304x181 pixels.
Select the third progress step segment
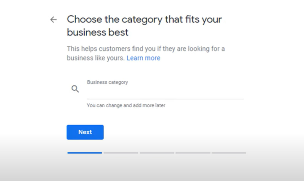coord(157,153)
